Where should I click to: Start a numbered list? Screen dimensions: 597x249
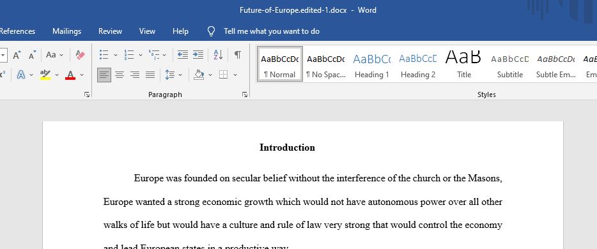(129, 55)
